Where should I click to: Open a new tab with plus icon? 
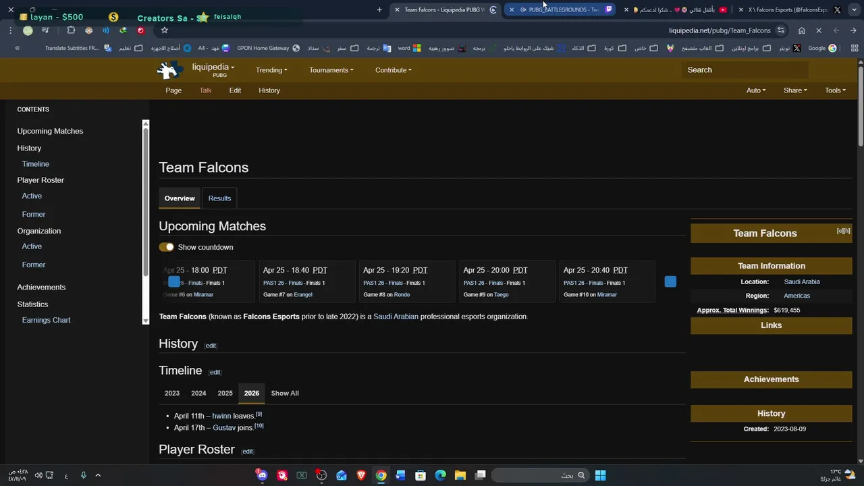379,9
